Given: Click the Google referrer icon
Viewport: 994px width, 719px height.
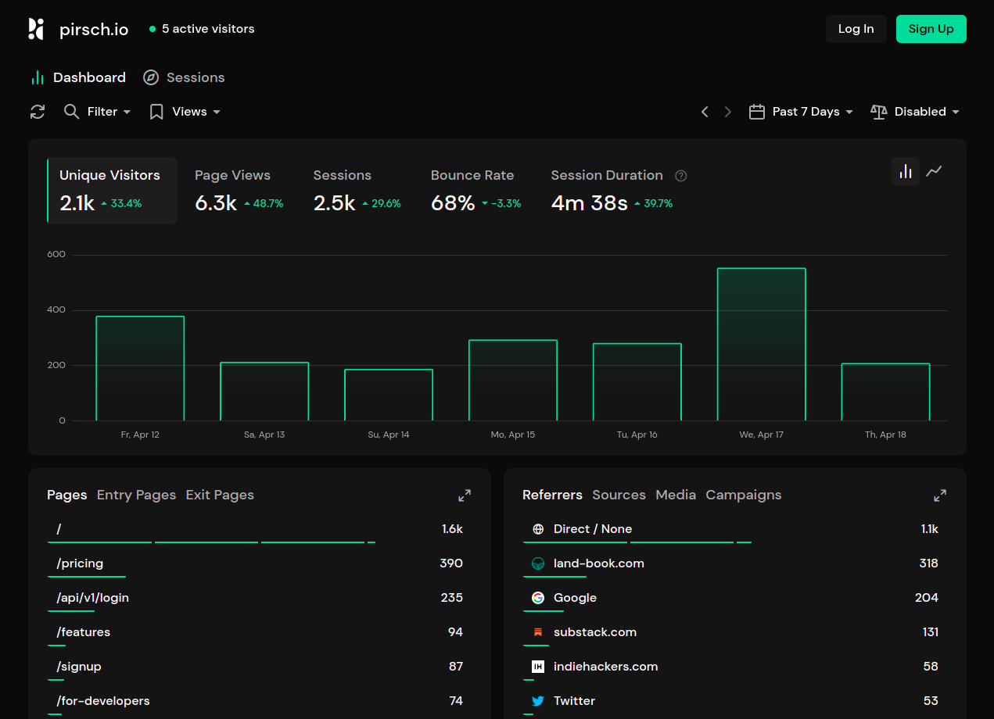Looking at the screenshot, I should coord(538,598).
